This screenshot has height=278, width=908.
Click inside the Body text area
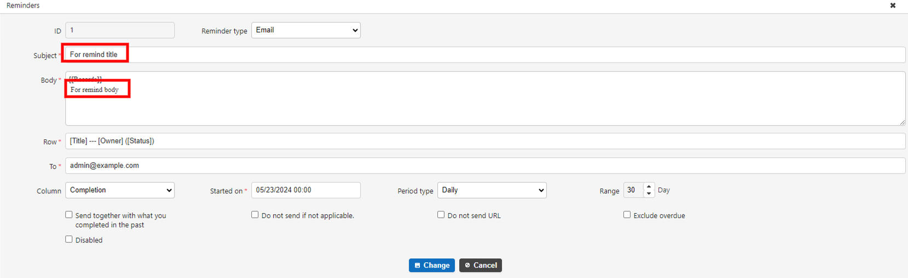485,98
